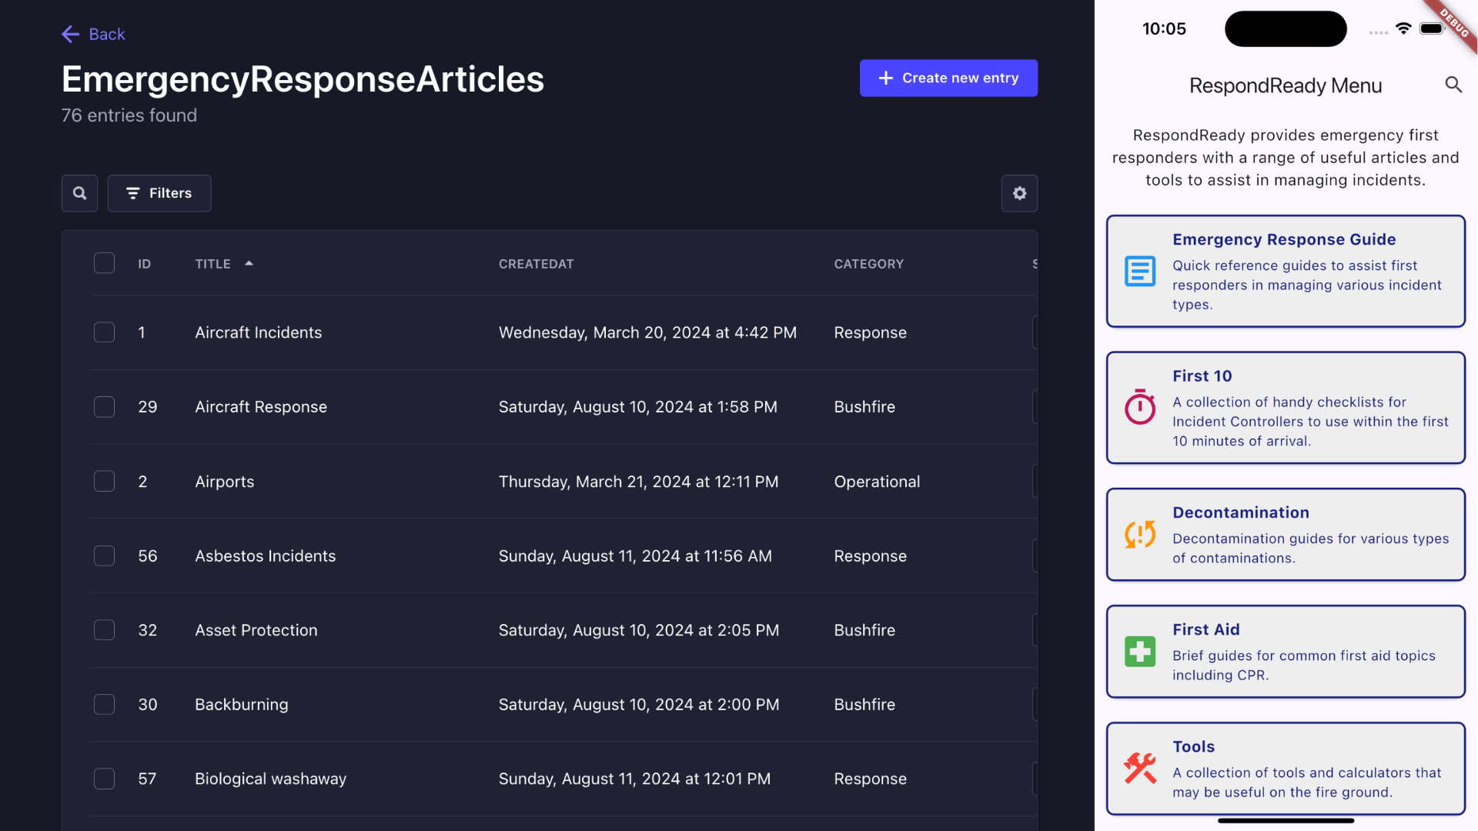Tick the checkbox next to Backburning
The width and height of the screenshot is (1478, 831).
coord(104,704)
